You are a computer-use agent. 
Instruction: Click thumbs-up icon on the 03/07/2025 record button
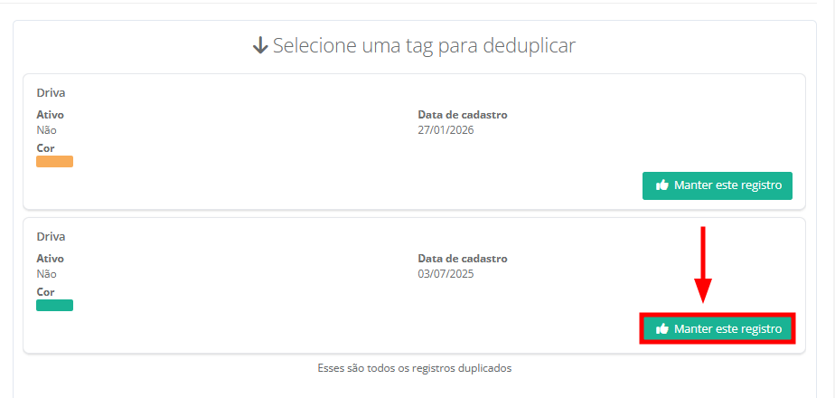(x=662, y=329)
